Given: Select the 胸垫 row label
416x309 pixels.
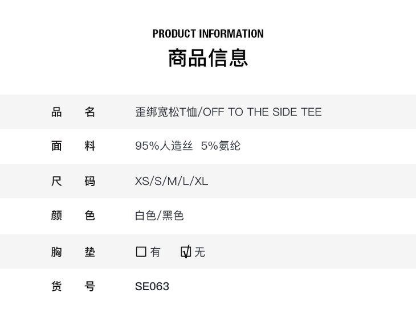Looking at the screenshot, I should (73, 252).
